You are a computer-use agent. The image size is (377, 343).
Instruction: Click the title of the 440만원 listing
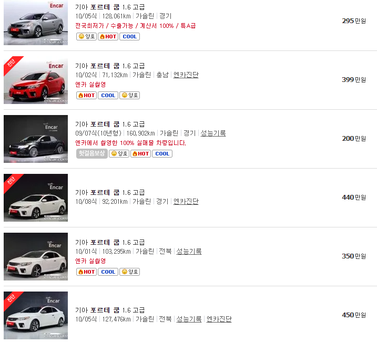point(110,192)
